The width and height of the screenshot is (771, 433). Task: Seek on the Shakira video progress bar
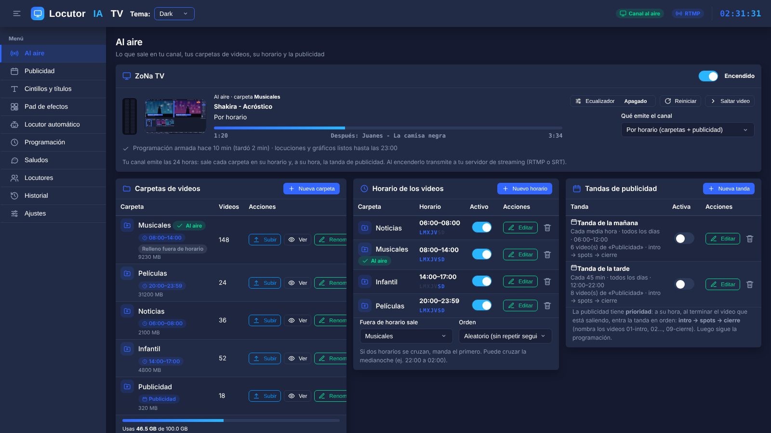pos(388,128)
